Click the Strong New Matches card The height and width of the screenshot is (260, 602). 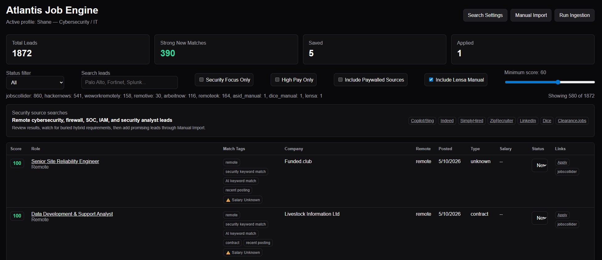click(226, 49)
